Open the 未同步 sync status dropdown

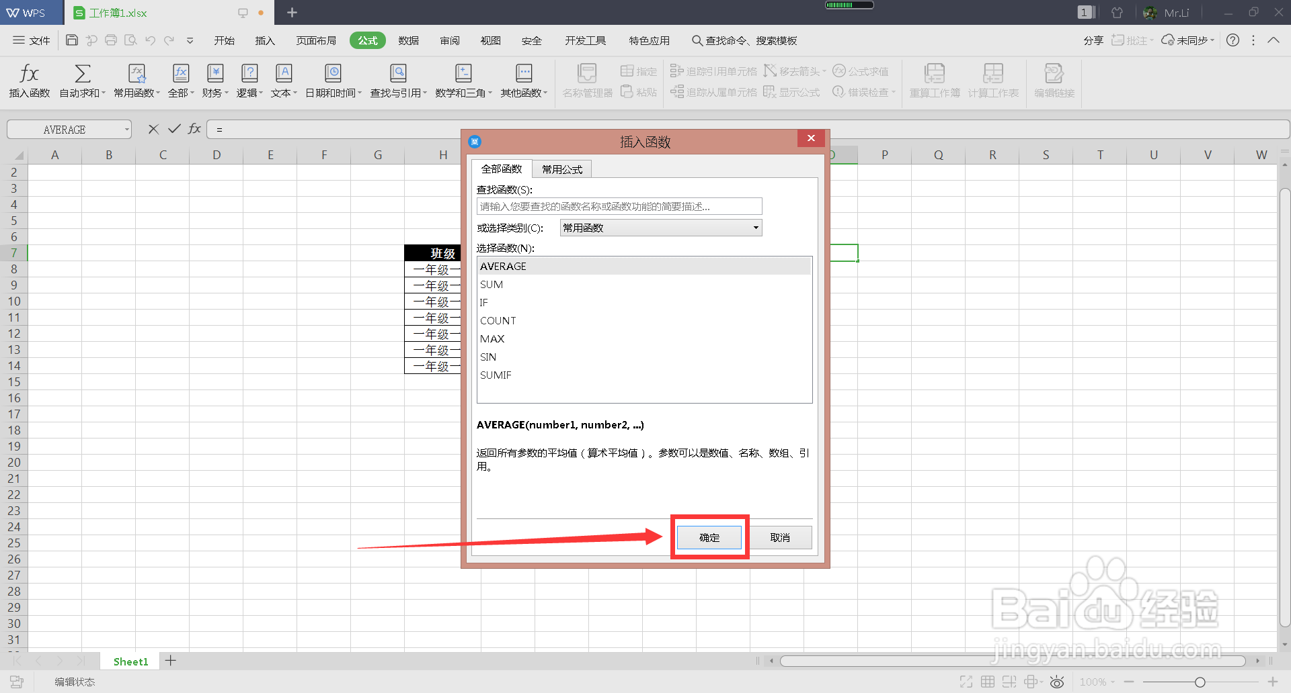tap(1188, 40)
